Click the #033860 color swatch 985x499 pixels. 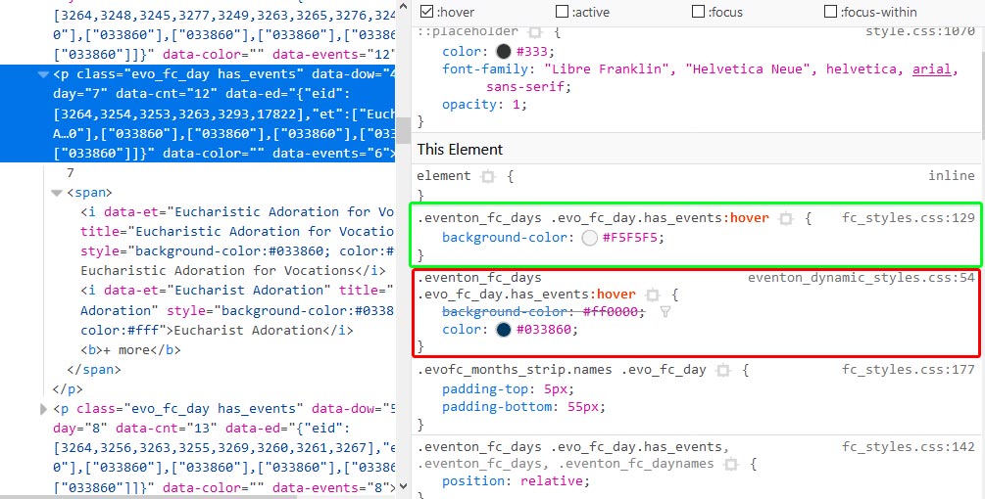504,330
